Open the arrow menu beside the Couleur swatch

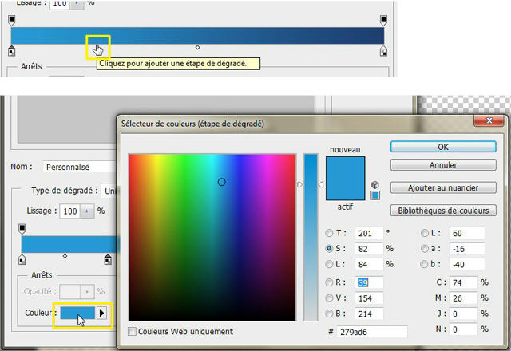point(101,314)
